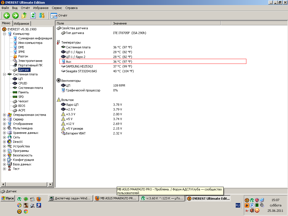Expand the Сеть node
The width and height of the screenshot is (288, 216).
point(4,137)
